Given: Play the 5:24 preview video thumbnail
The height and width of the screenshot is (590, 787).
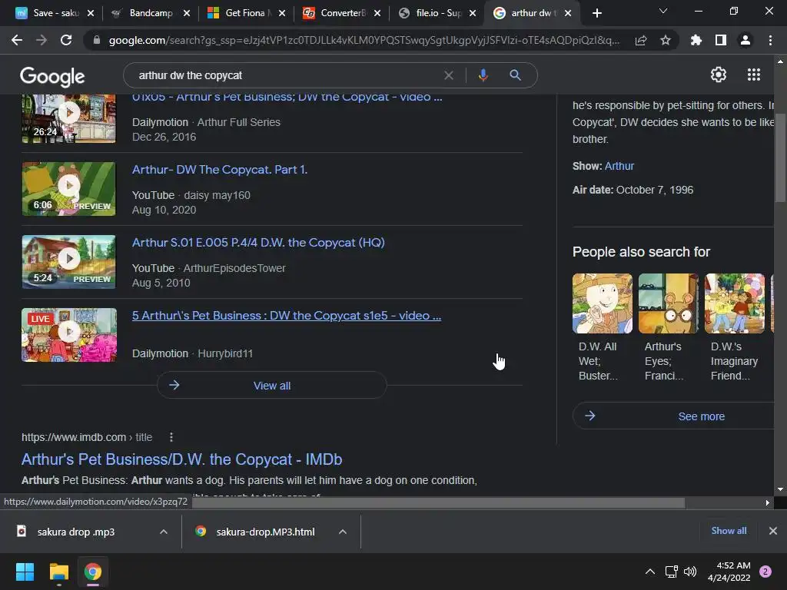Looking at the screenshot, I should point(68,262).
